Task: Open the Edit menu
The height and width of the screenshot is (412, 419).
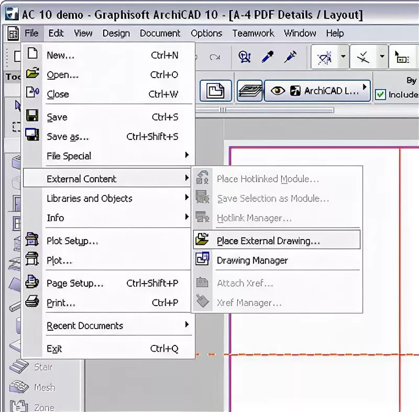Action: click(56, 33)
